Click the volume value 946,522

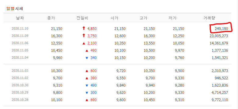pyautogui.click(x=221, y=78)
